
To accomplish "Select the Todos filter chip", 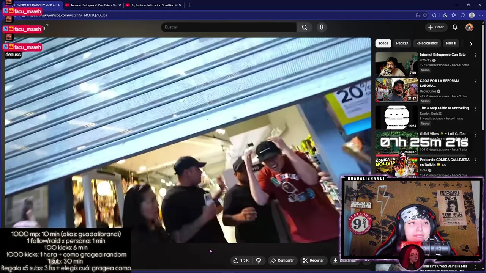I will click(x=383, y=43).
